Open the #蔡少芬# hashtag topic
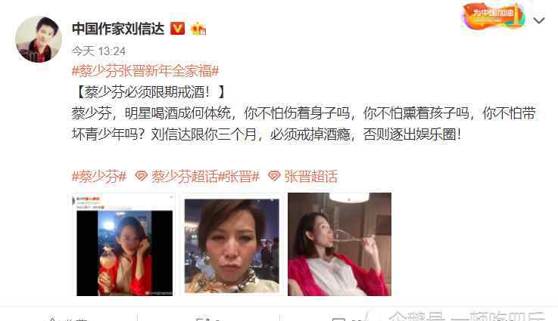This screenshot has height=321, width=558. pos(99,177)
